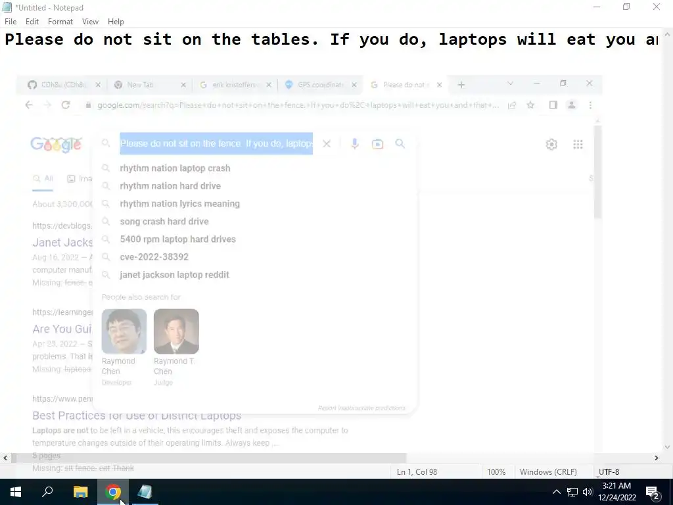Switch to Chrome via taskbar icon

113,492
